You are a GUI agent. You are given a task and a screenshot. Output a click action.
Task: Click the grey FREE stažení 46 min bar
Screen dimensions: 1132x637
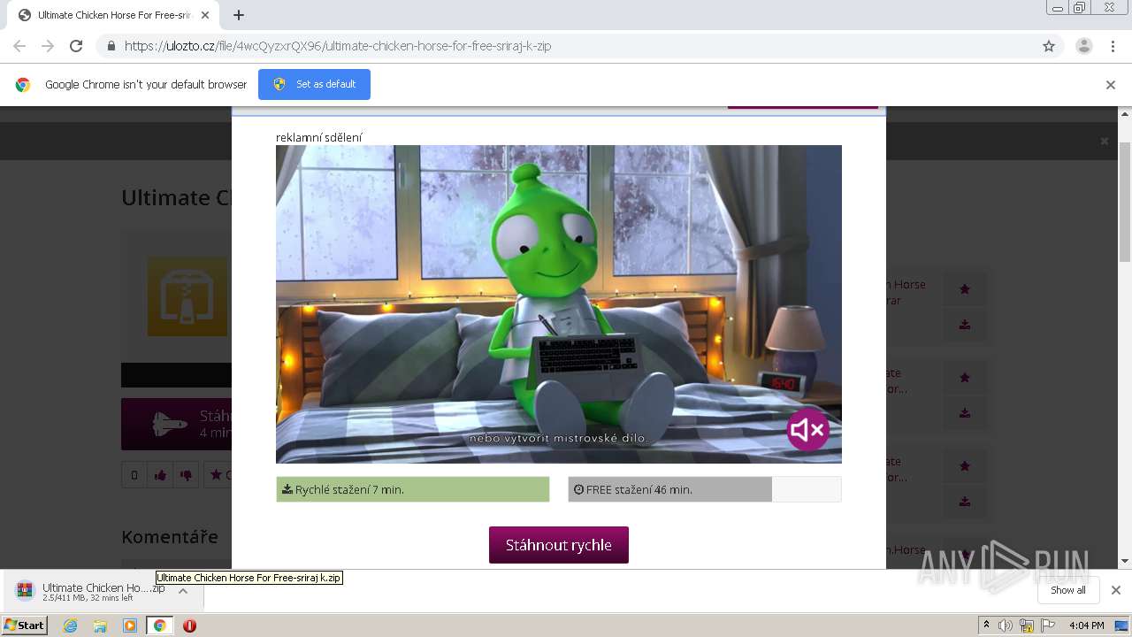[x=705, y=489]
